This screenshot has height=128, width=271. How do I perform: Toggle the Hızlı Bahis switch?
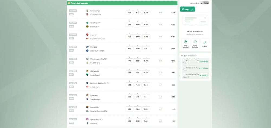click(205, 3)
